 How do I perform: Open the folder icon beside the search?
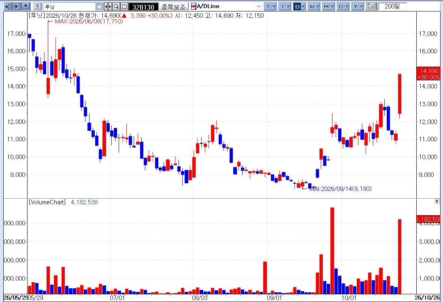[124, 6]
